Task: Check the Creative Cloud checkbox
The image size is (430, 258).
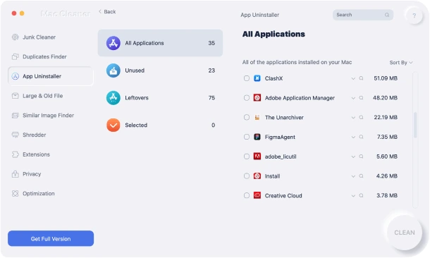Action: pyautogui.click(x=247, y=195)
